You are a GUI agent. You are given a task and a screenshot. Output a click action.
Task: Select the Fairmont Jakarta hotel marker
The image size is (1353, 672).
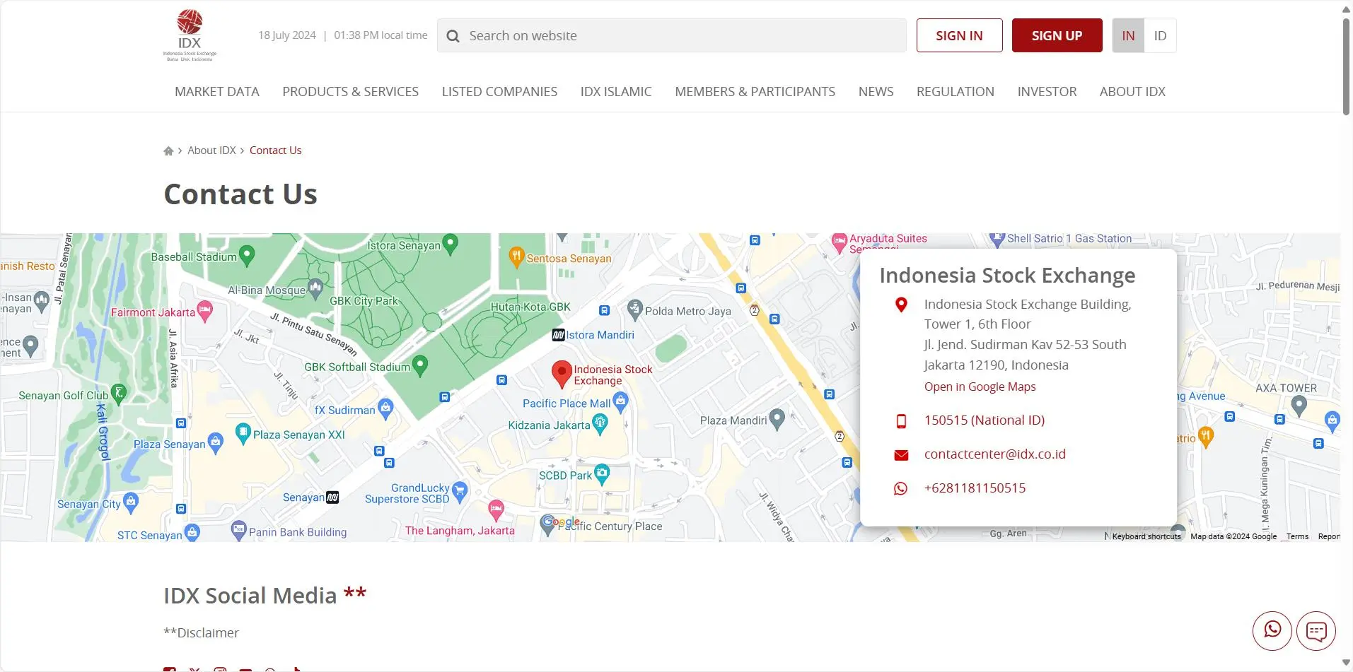(205, 311)
